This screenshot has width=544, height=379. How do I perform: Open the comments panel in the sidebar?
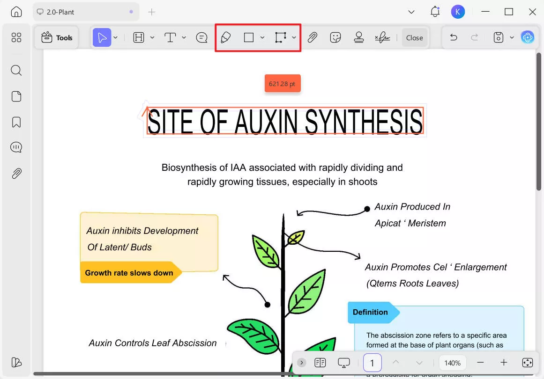point(16,147)
